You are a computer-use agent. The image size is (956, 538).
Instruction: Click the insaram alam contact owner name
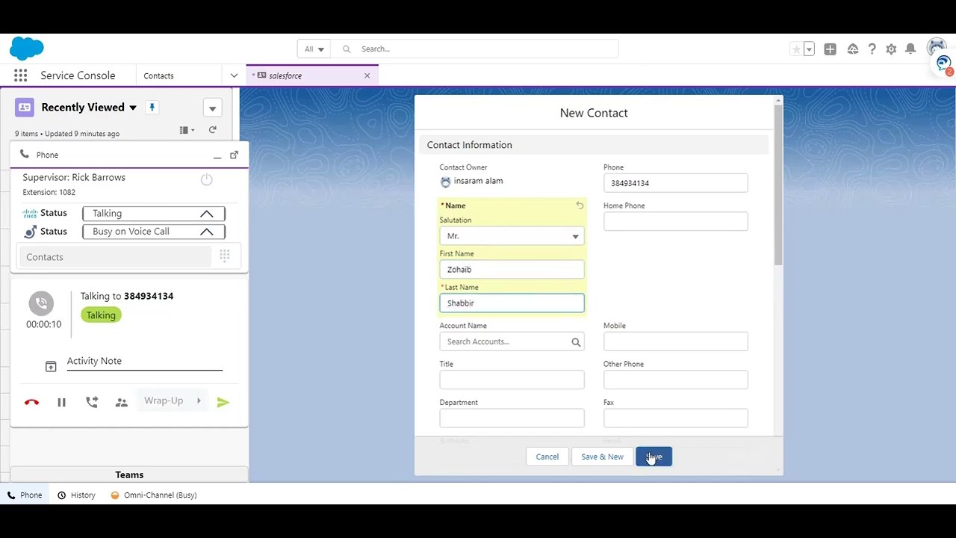click(x=478, y=181)
